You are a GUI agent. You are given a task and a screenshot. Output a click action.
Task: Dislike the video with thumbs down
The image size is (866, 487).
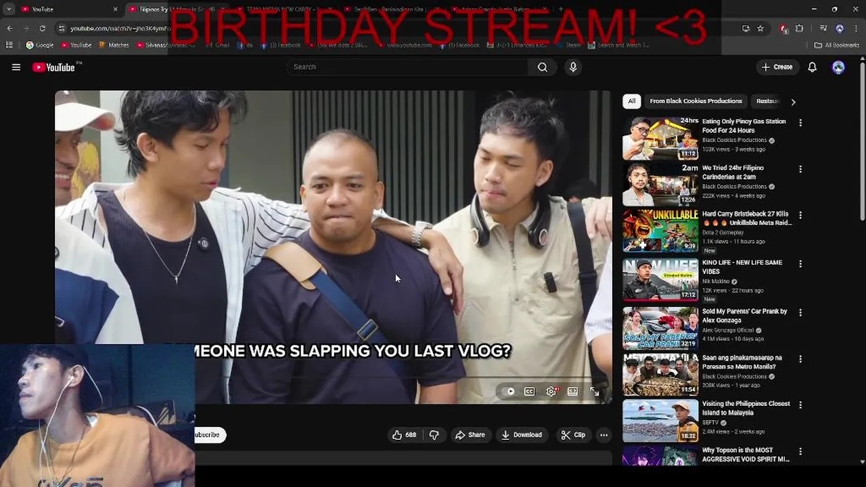[x=434, y=435]
